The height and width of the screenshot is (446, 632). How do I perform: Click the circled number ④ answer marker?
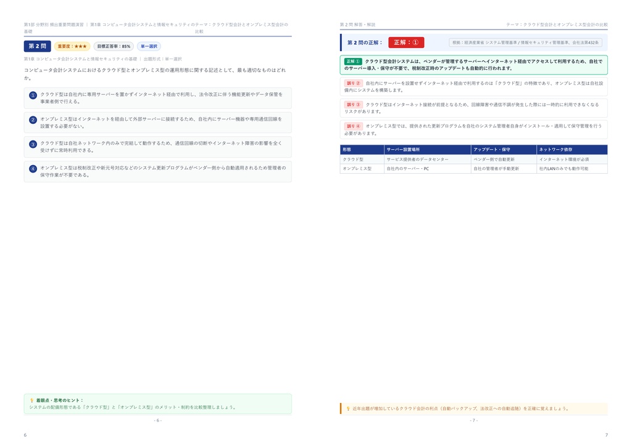click(33, 169)
